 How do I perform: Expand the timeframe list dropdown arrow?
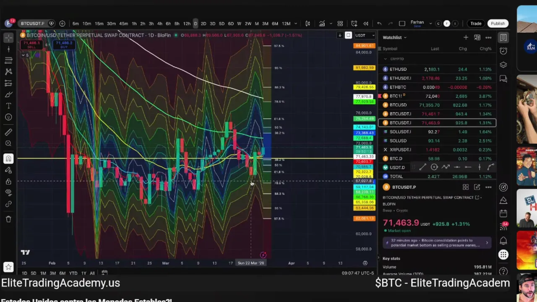click(296, 23)
